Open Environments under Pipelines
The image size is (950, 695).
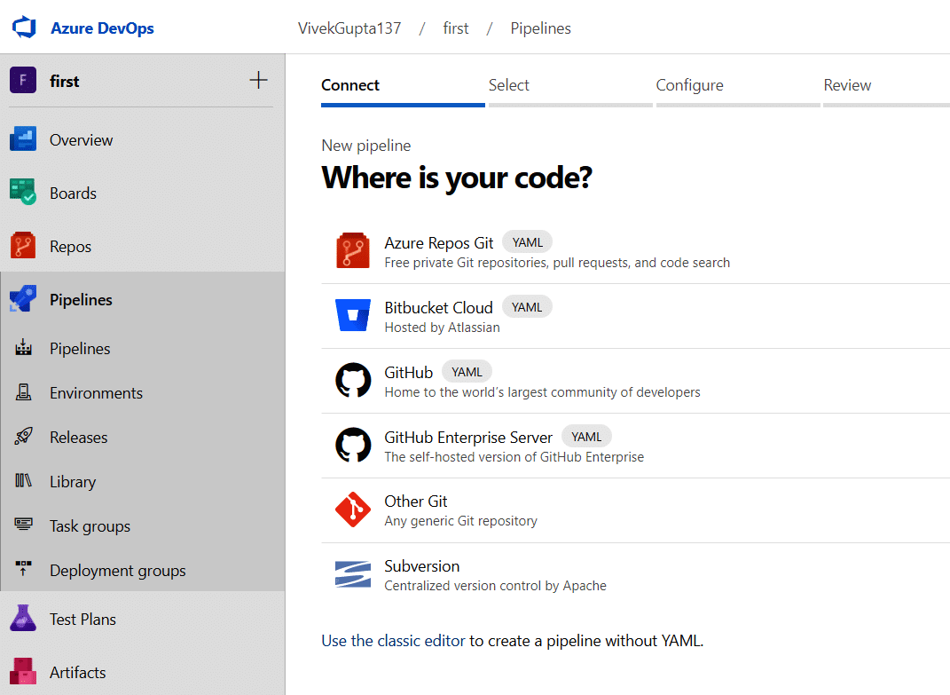coord(96,392)
